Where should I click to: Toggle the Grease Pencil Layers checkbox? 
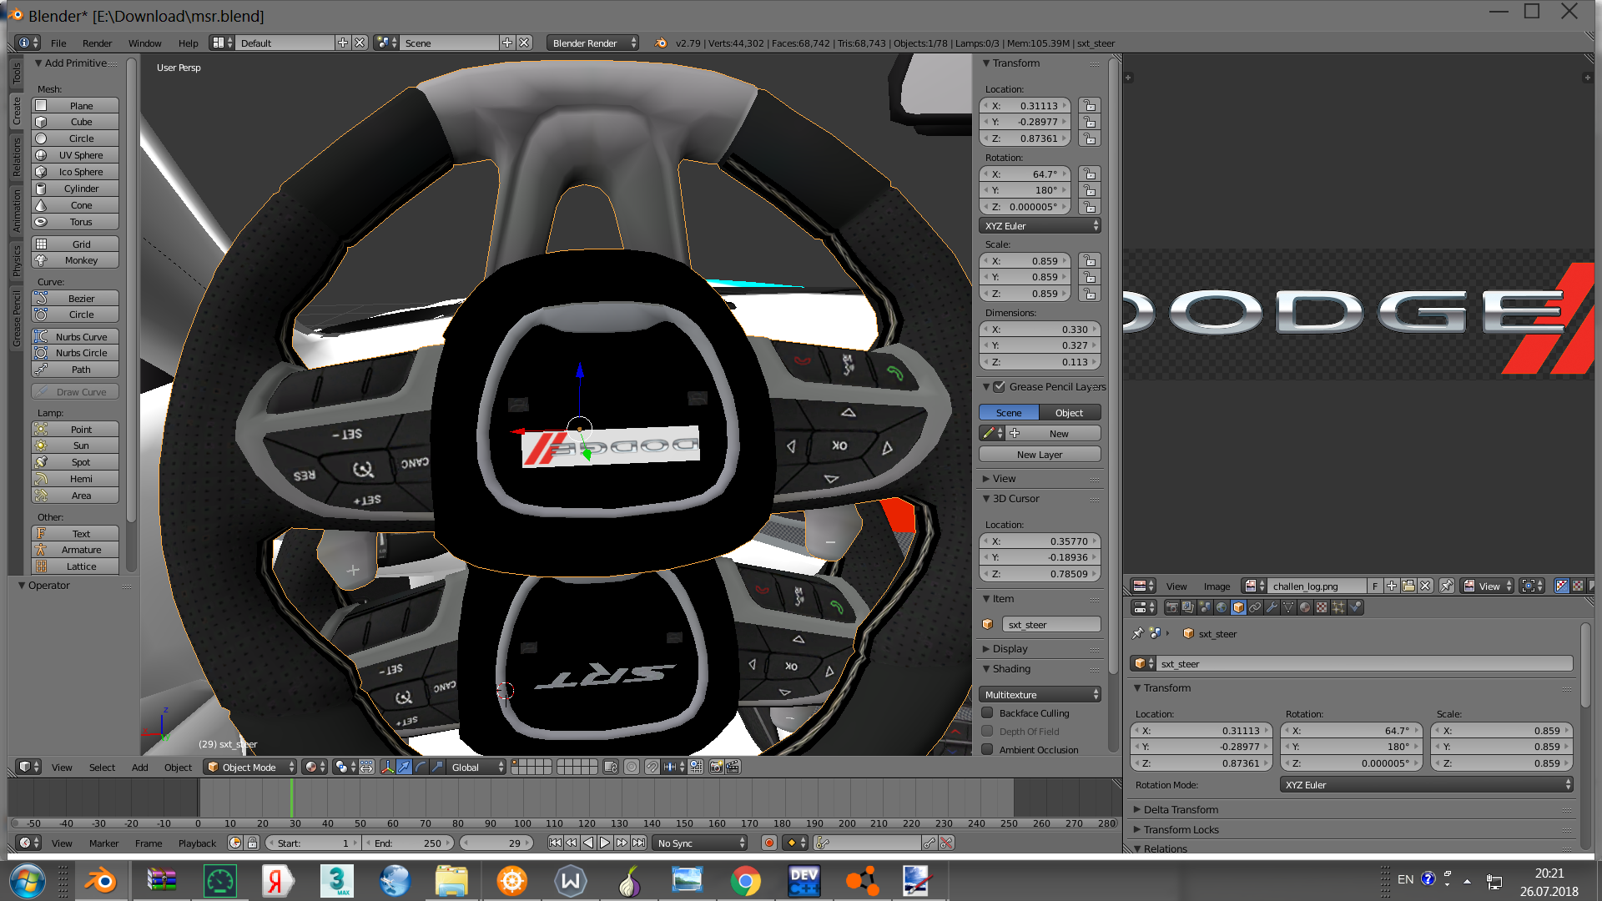pos(999,386)
